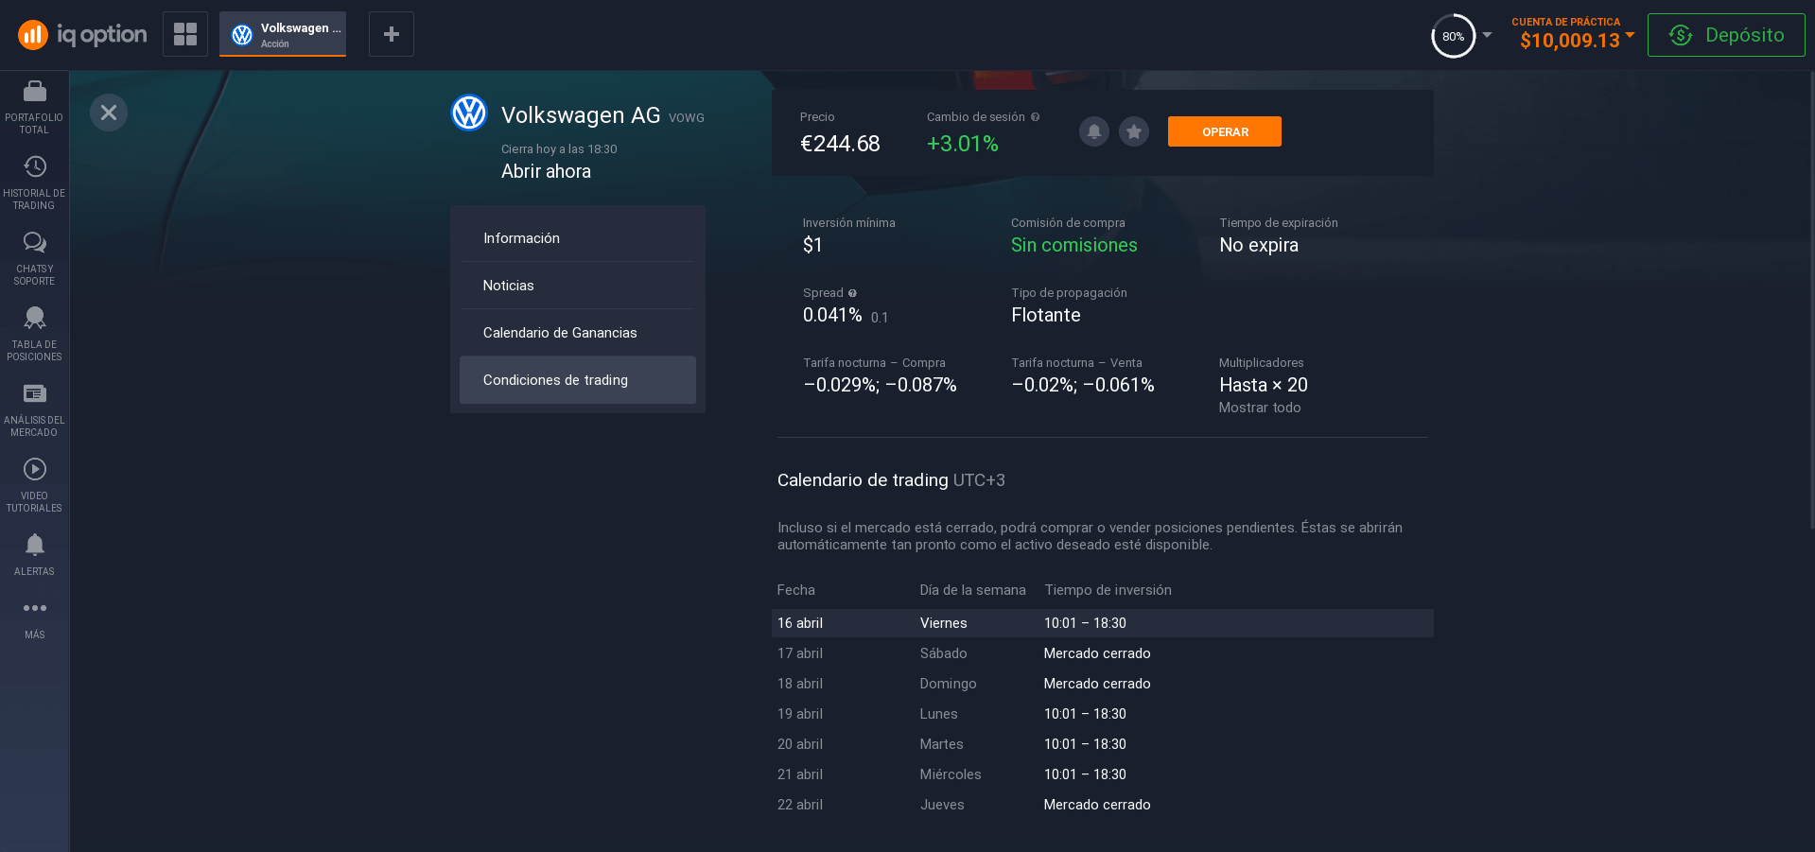Viewport: 1815px width, 852px height.
Task: Open Análisis del Mercado in sidebar
Action: click(34, 410)
